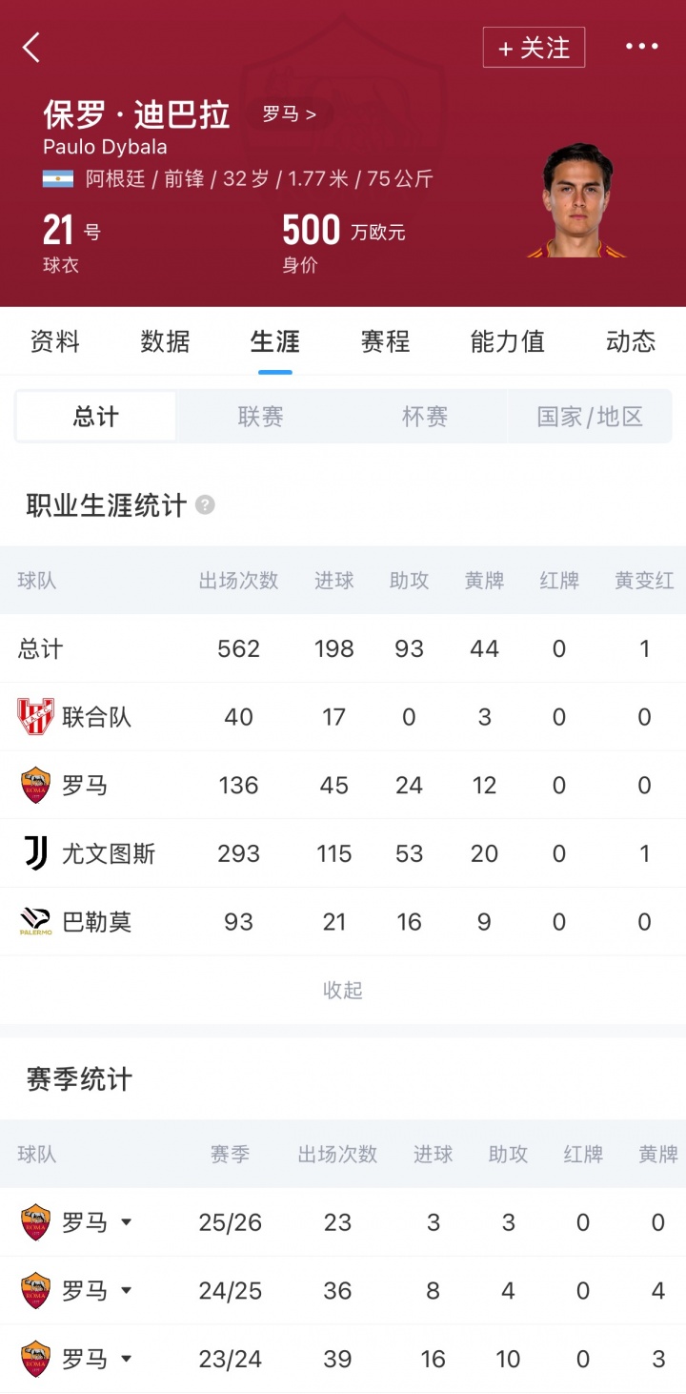Tap the Instituto club crest in career stats

36,717
